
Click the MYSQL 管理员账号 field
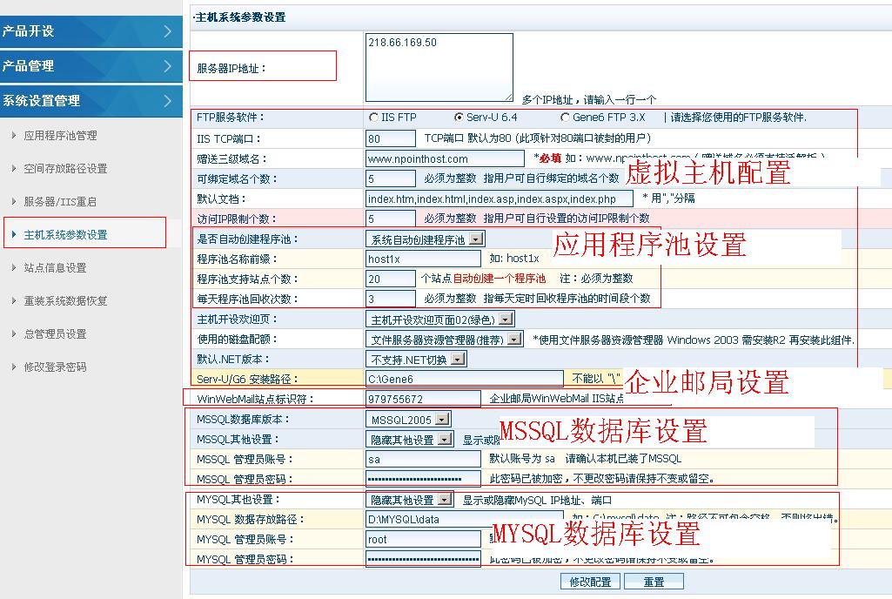point(423,540)
